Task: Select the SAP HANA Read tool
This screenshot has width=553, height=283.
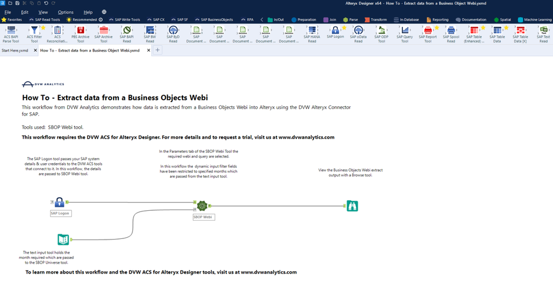Action: (312, 34)
